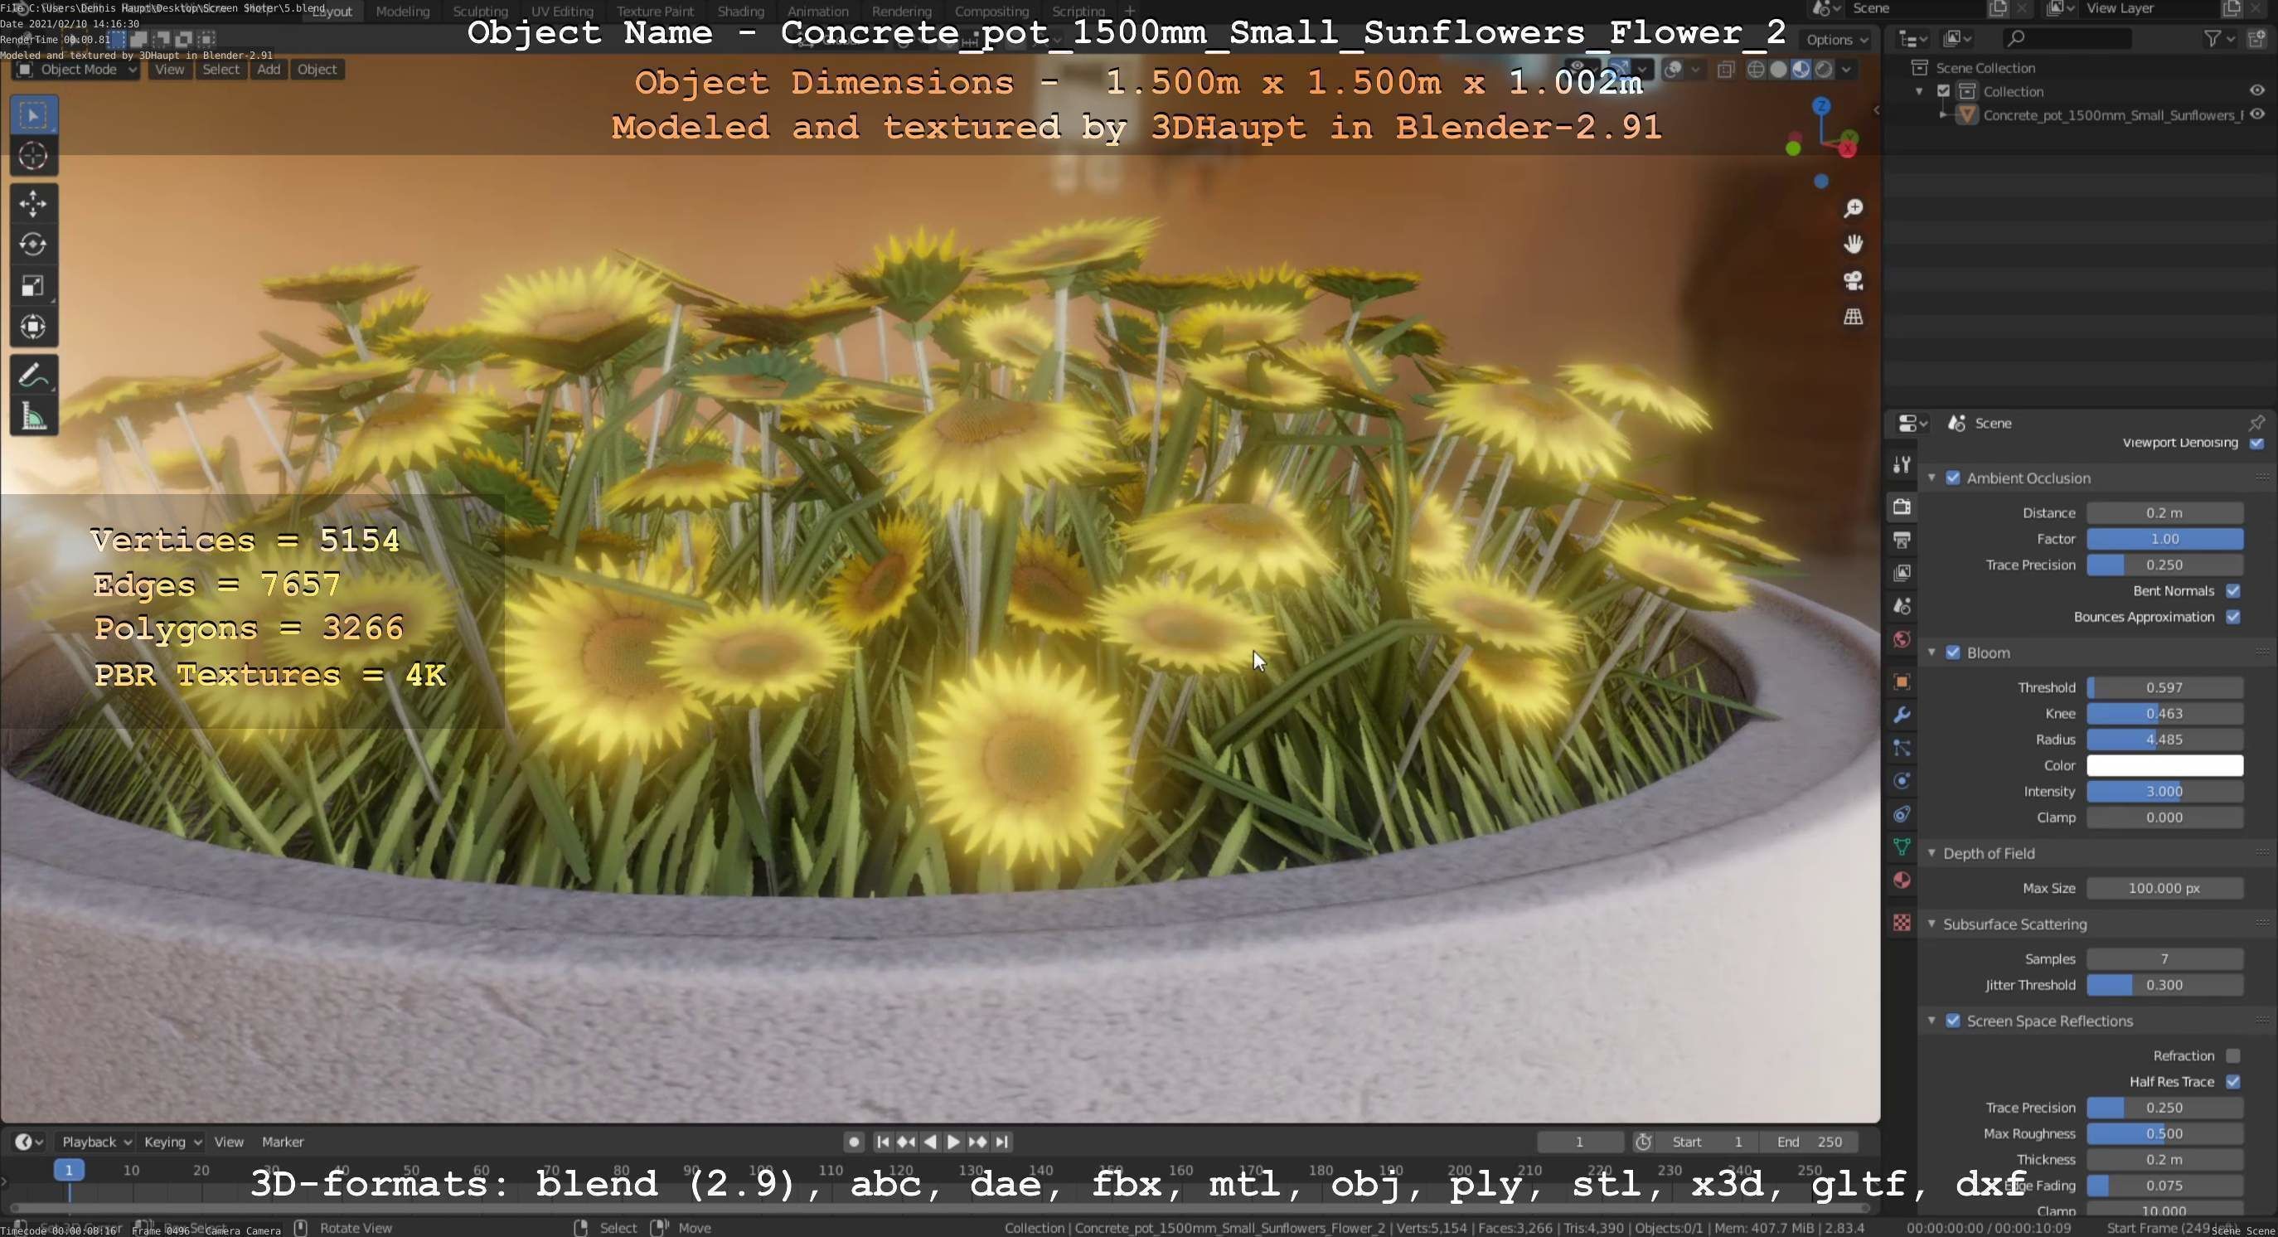Disable Bounces Approximation option

click(x=2234, y=617)
